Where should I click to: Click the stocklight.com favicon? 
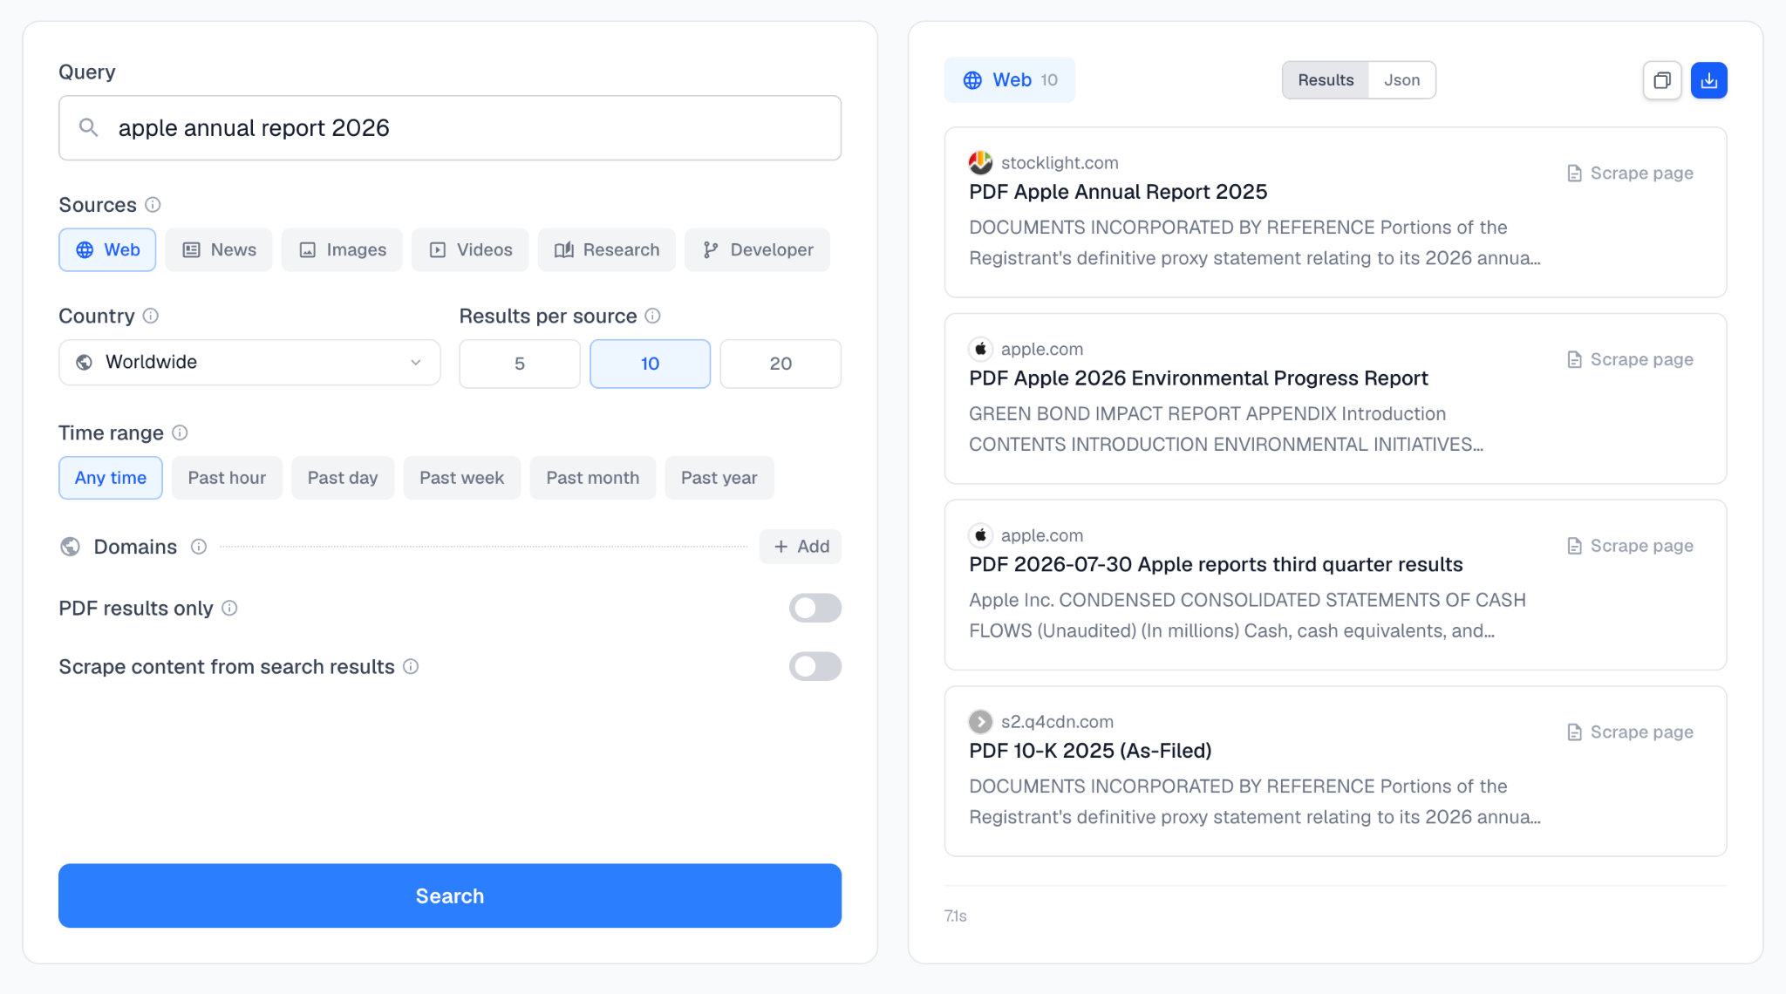tap(980, 162)
